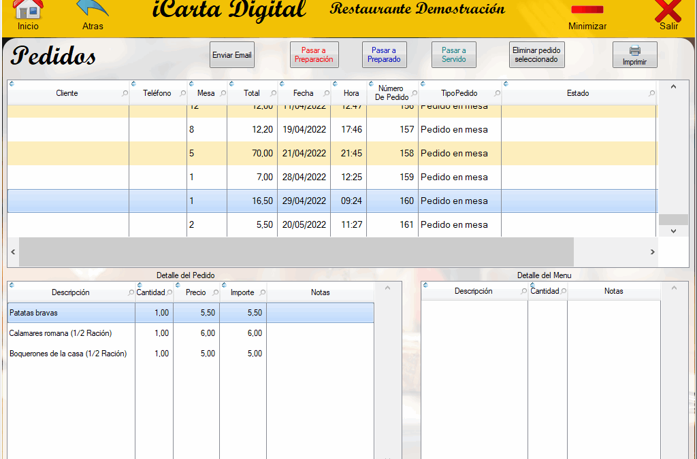Select order 159 dated 28/04/2022

coord(332,177)
